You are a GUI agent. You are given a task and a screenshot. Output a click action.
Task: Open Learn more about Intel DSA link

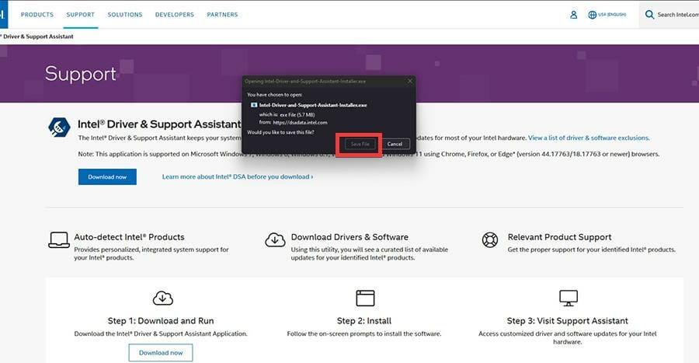pyautogui.click(x=238, y=177)
